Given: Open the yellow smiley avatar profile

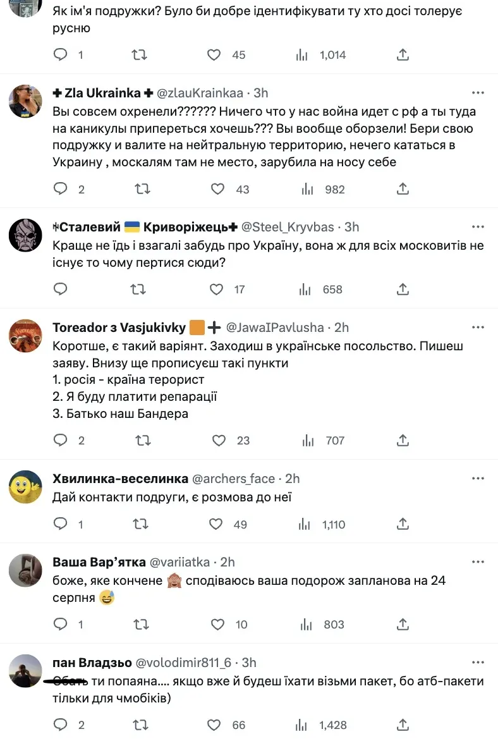Looking at the screenshot, I should pyautogui.click(x=26, y=486).
